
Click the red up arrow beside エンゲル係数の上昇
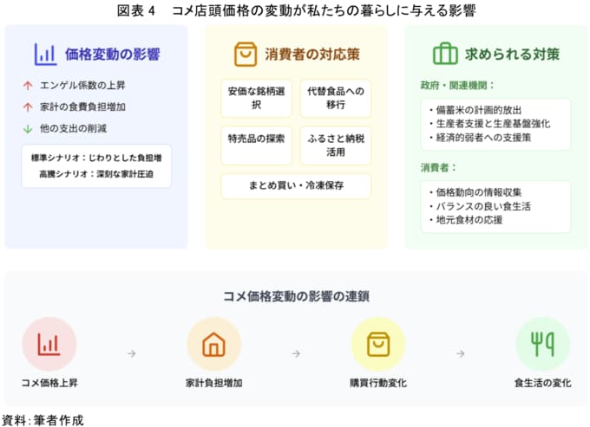pos(28,86)
